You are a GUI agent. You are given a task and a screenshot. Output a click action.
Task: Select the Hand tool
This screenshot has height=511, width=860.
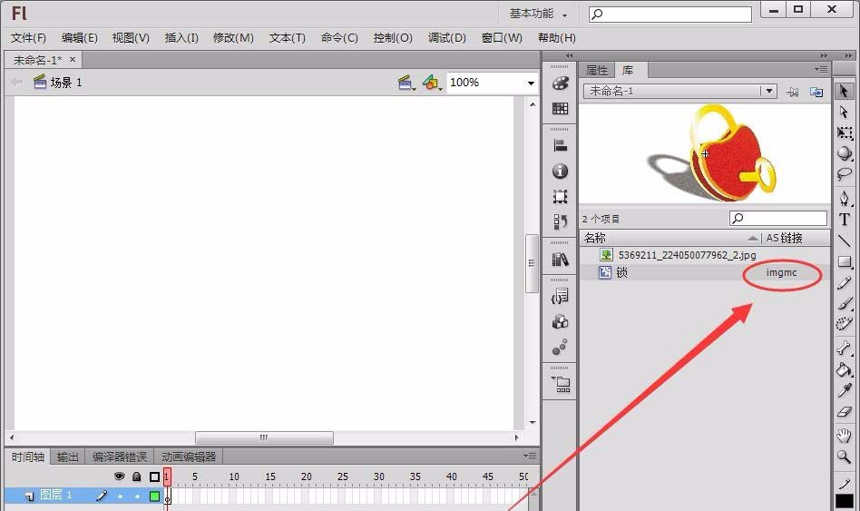click(844, 436)
